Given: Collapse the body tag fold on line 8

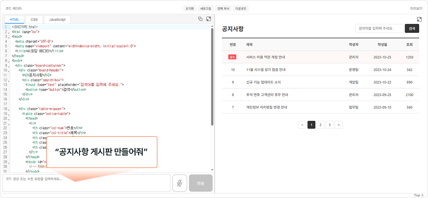Looking at the screenshot, I should point(9,61).
